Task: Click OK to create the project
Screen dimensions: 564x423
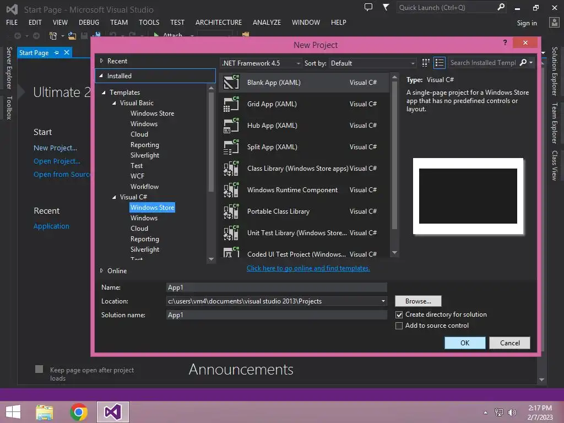Action: [465, 343]
